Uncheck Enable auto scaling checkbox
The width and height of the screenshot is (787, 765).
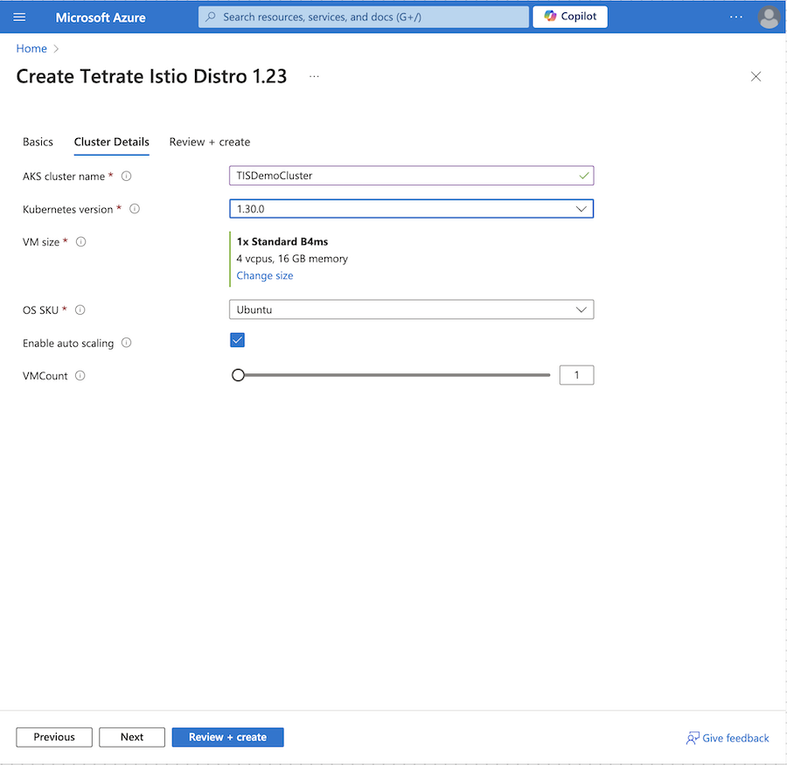pyautogui.click(x=237, y=340)
